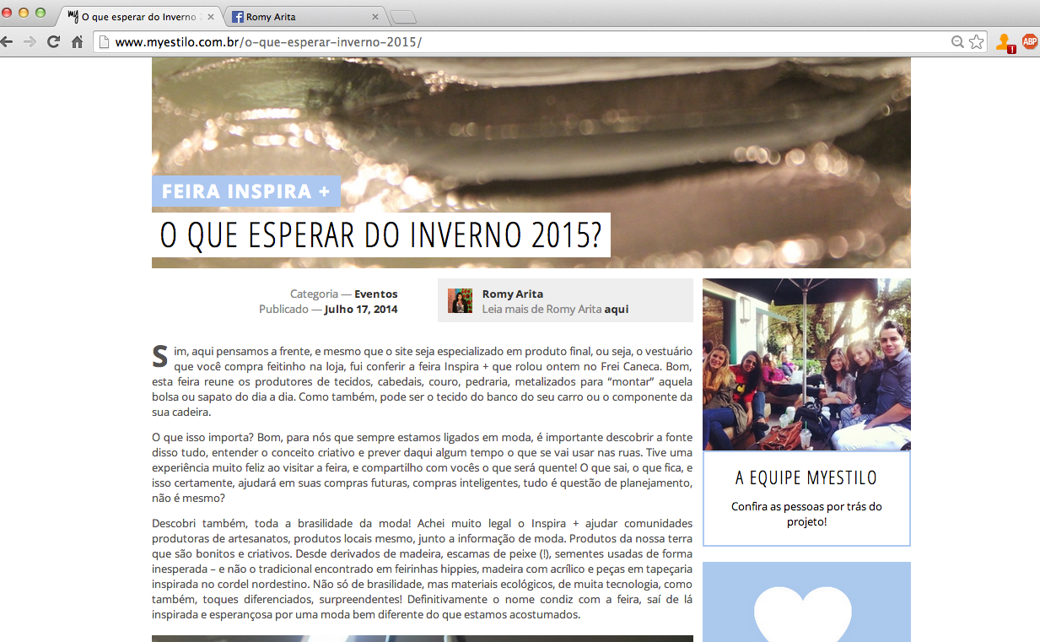The width and height of the screenshot is (1040, 642).
Task: Click the page icon beside the URL
Action: pyautogui.click(x=104, y=41)
